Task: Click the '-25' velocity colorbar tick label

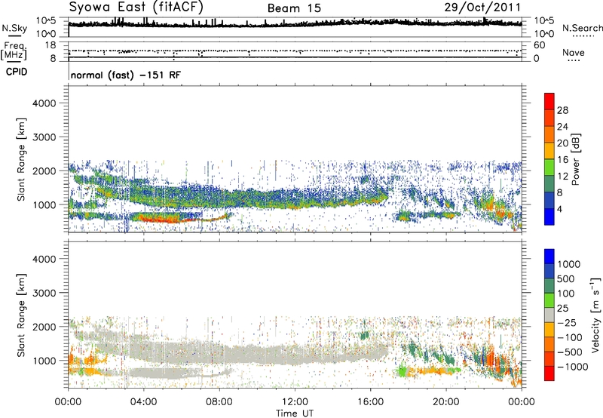Action: point(567,322)
